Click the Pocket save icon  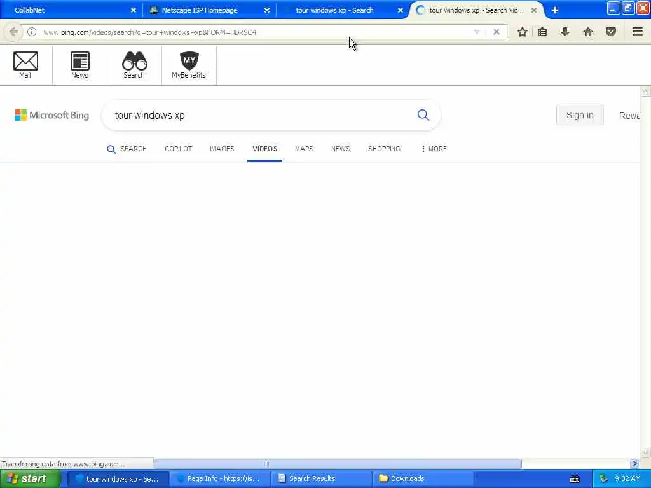(611, 32)
